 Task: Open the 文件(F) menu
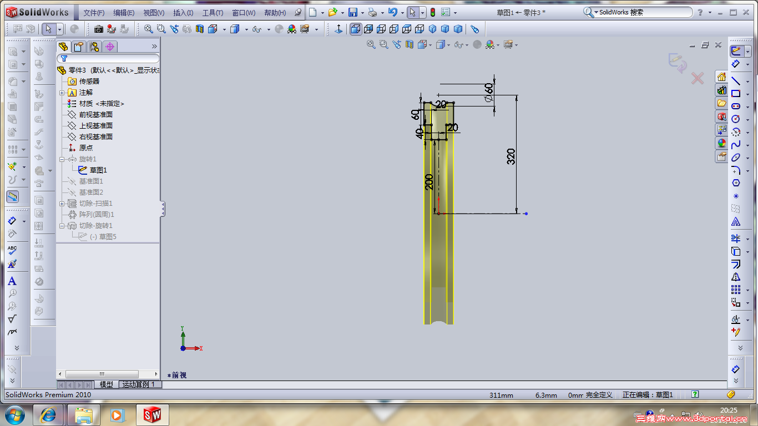pyautogui.click(x=94, y=13)
